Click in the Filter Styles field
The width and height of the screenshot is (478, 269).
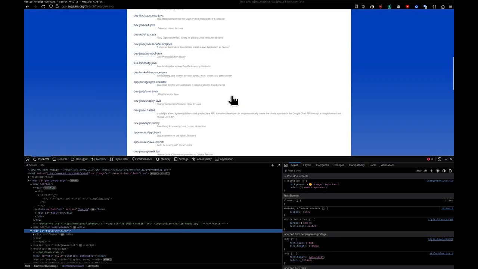(347, 171)
